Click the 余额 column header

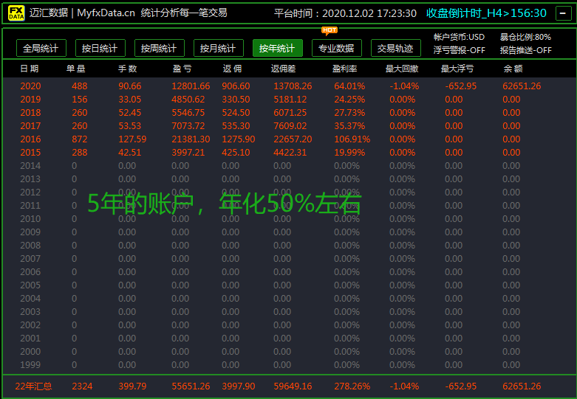click(513, 69)
